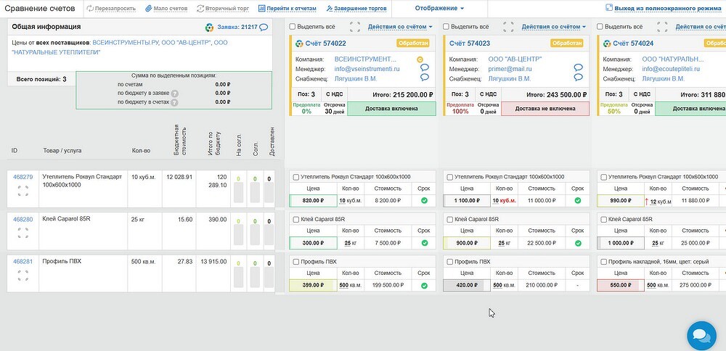The width and height of the screenshot is (726, 351).
Task: Open 'Действия со счётом' above Счёт 574022
Action: click(400, 27)
